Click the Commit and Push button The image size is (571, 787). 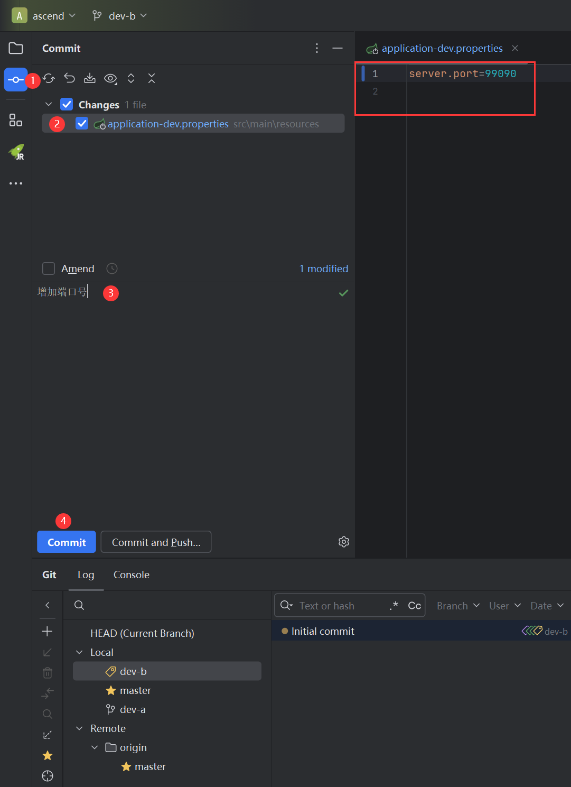(156, 542)
